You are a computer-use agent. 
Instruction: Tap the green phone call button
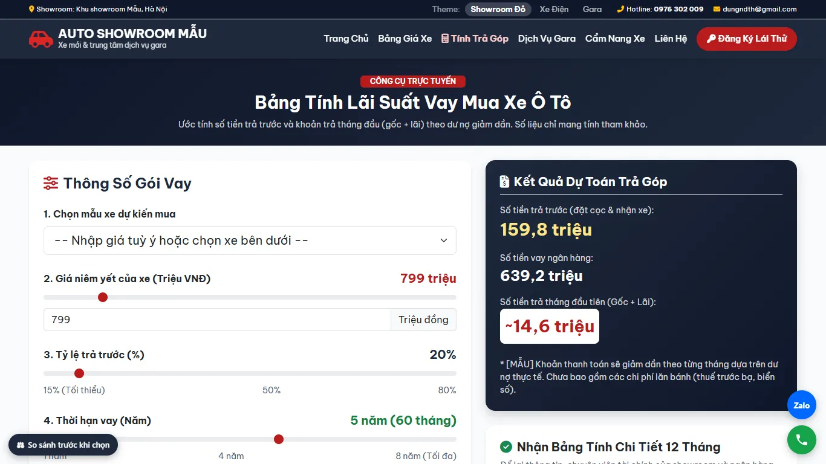point(802,440)
